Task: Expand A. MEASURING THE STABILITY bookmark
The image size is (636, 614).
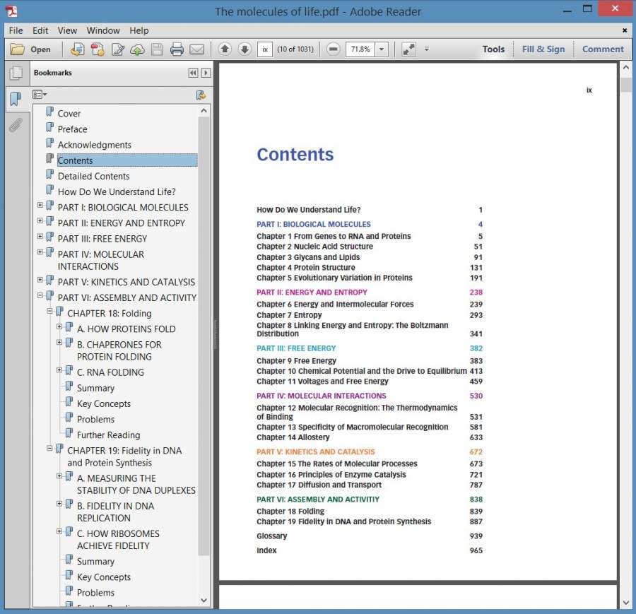Action: click(59, 476)
